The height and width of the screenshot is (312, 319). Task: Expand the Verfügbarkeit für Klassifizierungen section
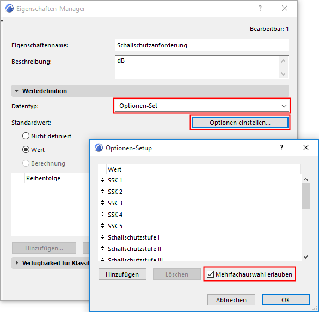(17, 263)
